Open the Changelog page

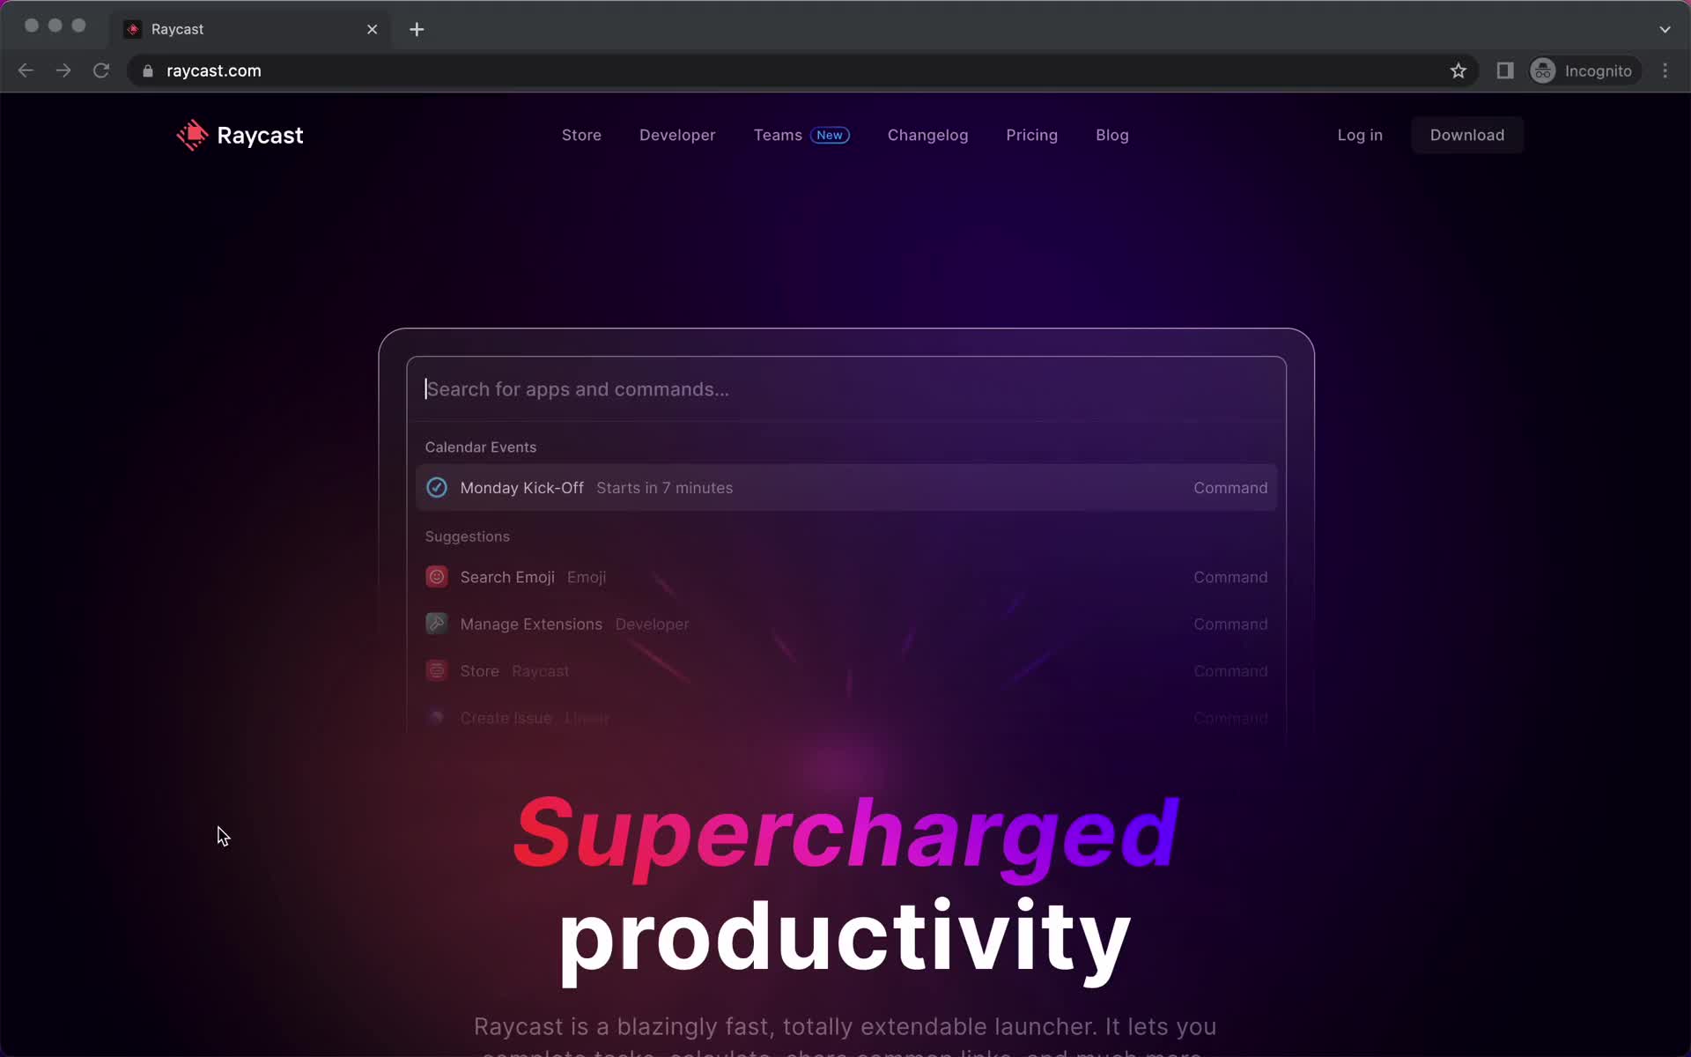(x=927, y=135)
